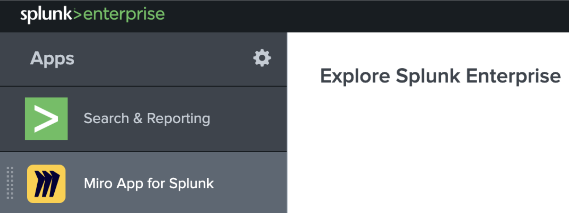Viewport: 569px width, 213px height.
Task: Click the splunk>enterprise logo
Action: [92, 14]
